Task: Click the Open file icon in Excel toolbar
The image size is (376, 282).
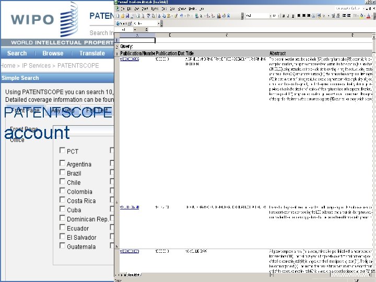Action: click(123, 16)
